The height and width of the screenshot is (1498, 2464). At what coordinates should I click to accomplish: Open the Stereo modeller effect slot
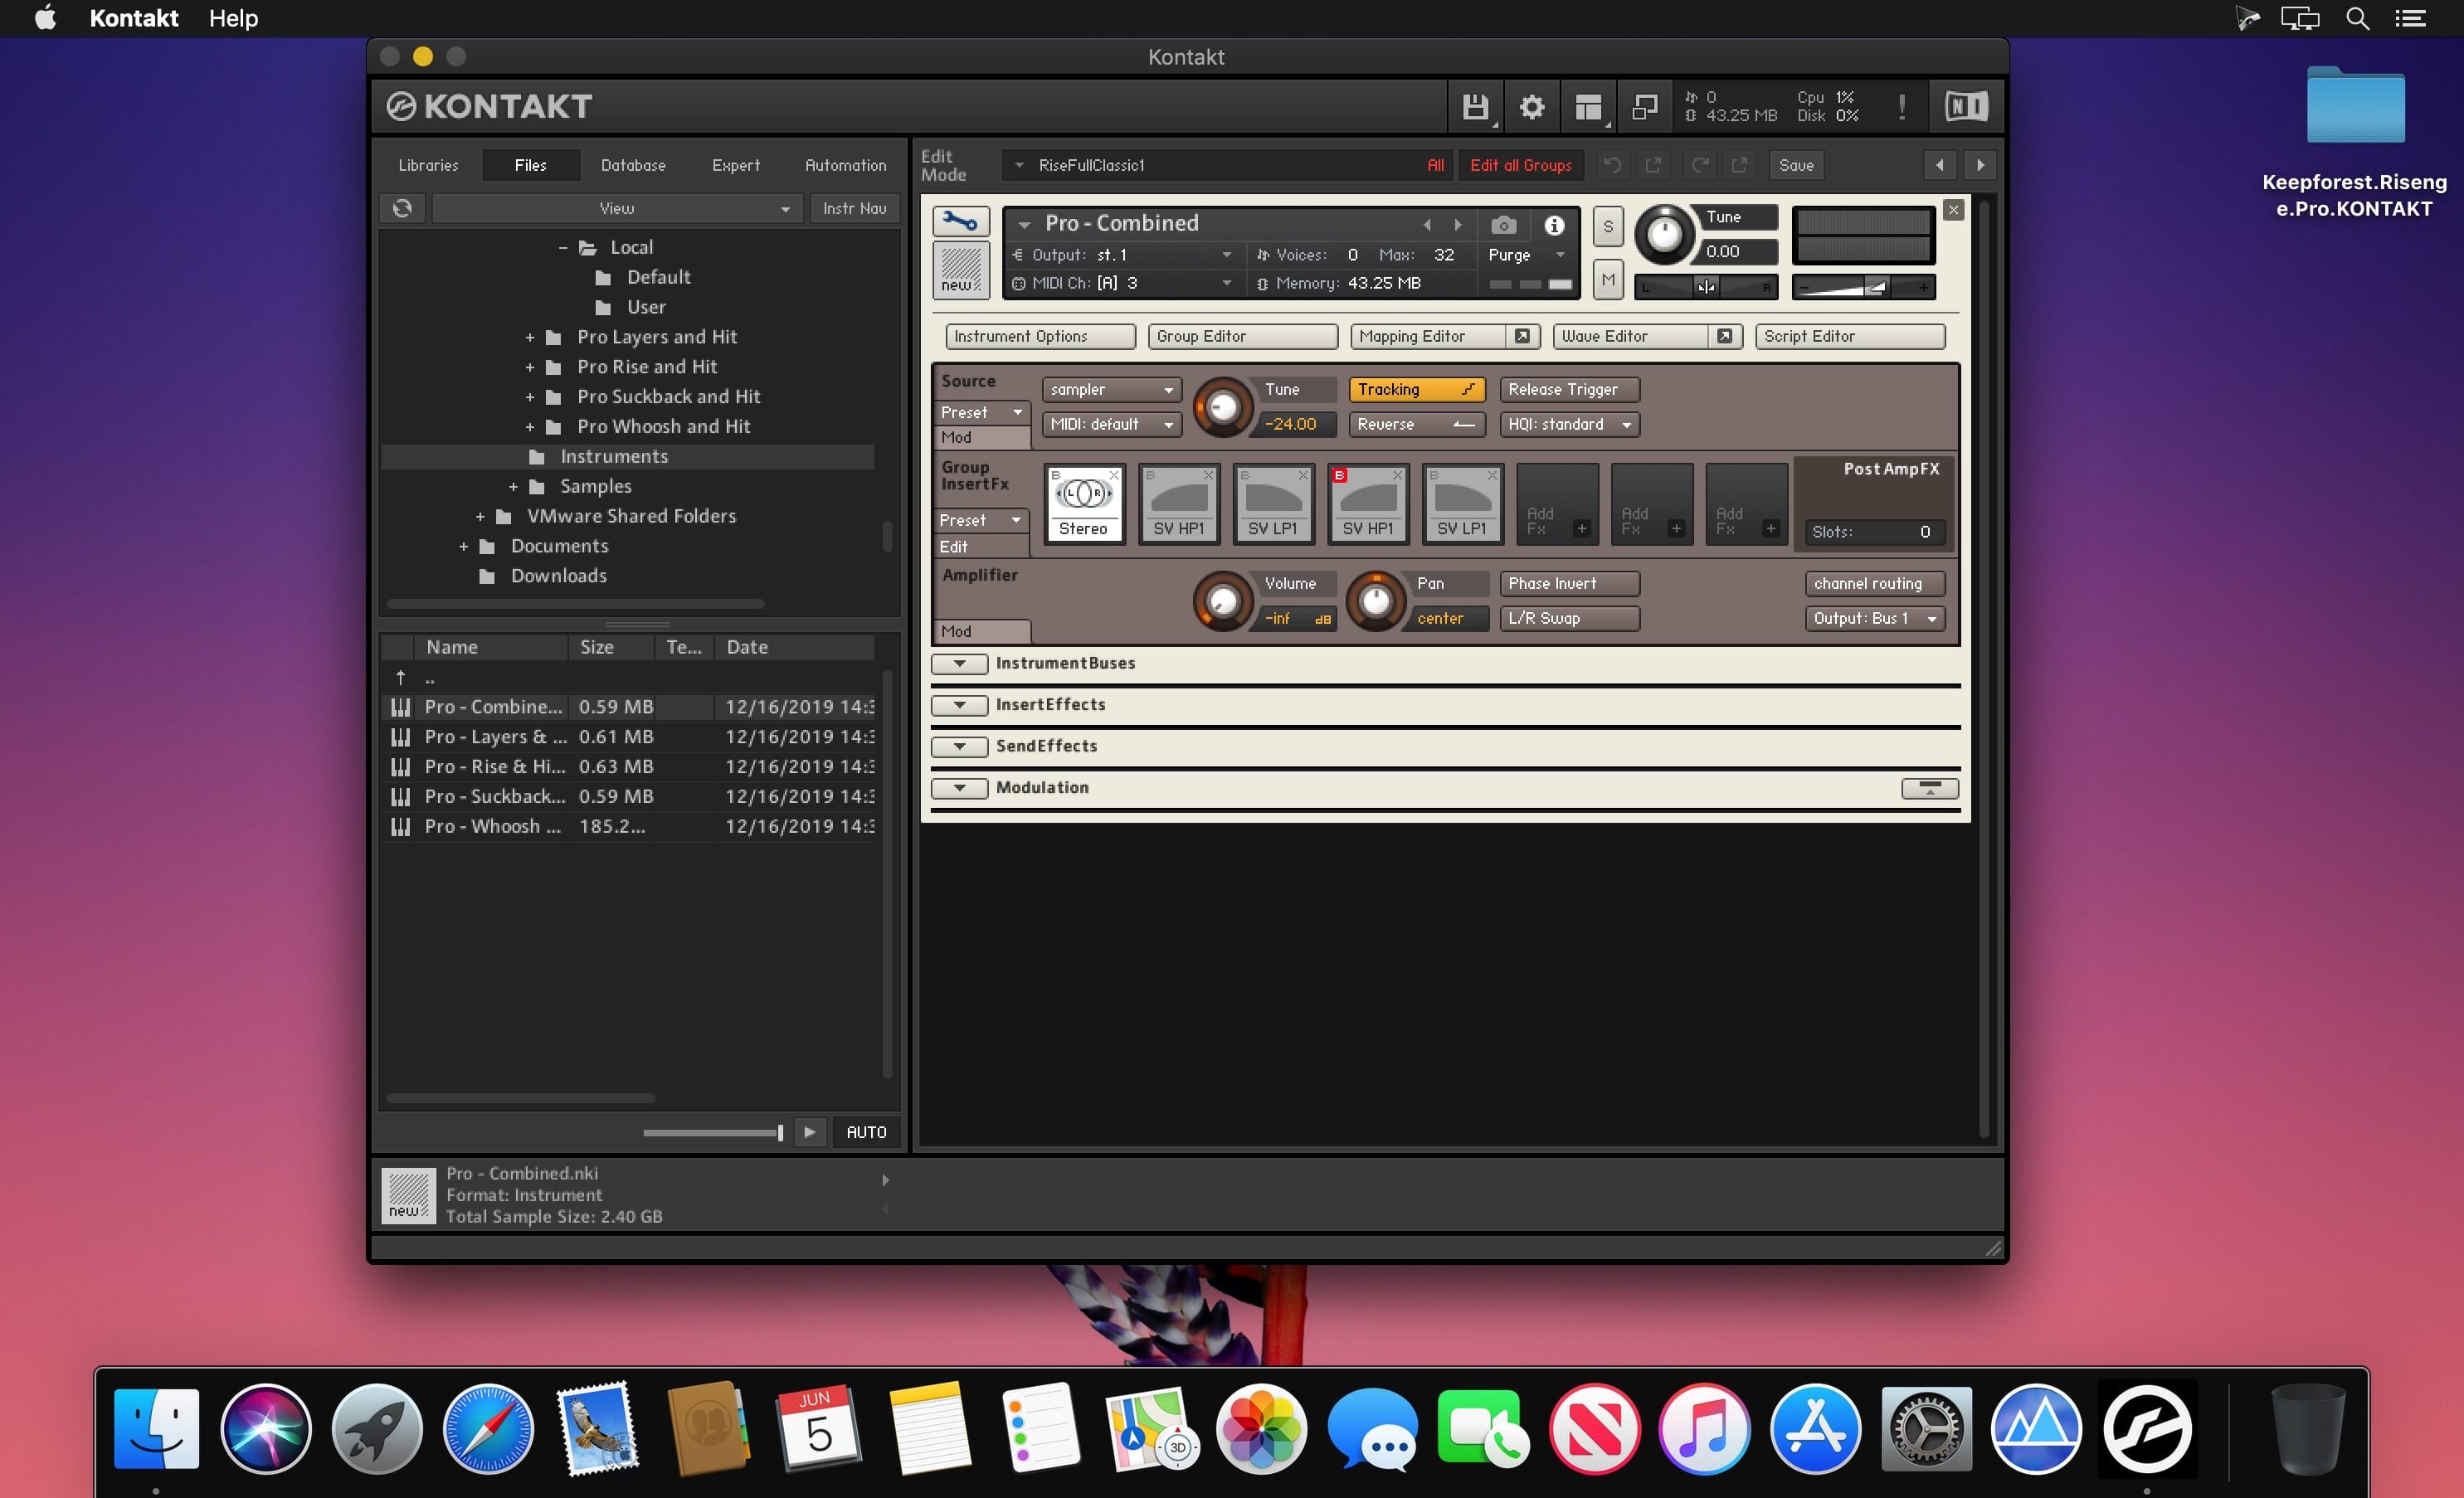1084,504
